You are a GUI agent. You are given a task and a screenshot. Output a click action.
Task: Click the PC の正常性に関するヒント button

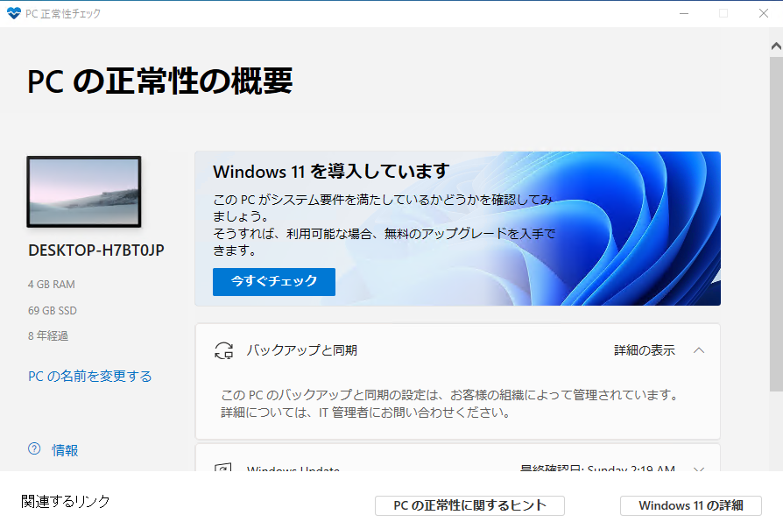469,505
